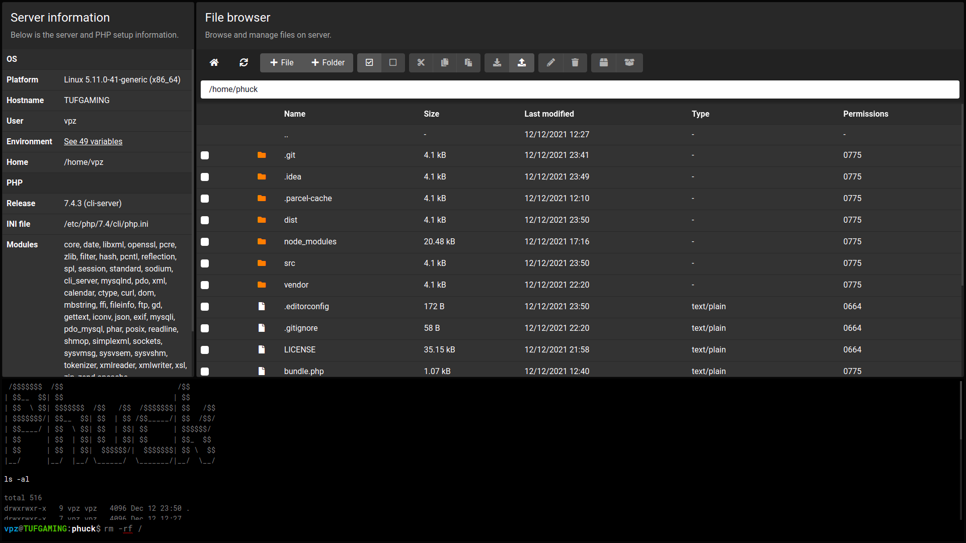
Task: Click the /home/phuck path field
Action: point(580,89)
